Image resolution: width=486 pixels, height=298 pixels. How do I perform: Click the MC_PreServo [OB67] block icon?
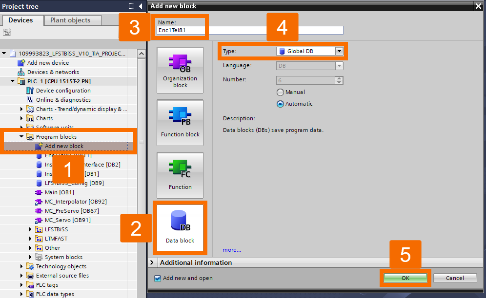pyautogui.click(x=39, y=211)
